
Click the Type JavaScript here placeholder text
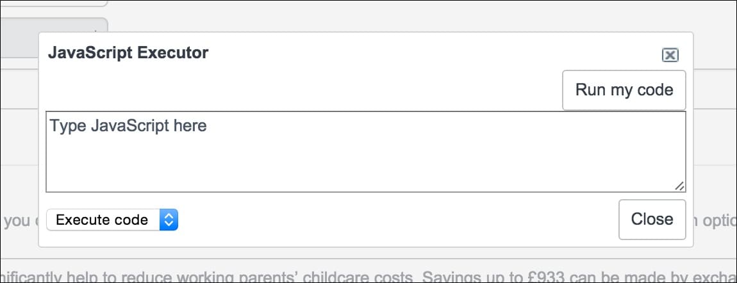(128, 125)
